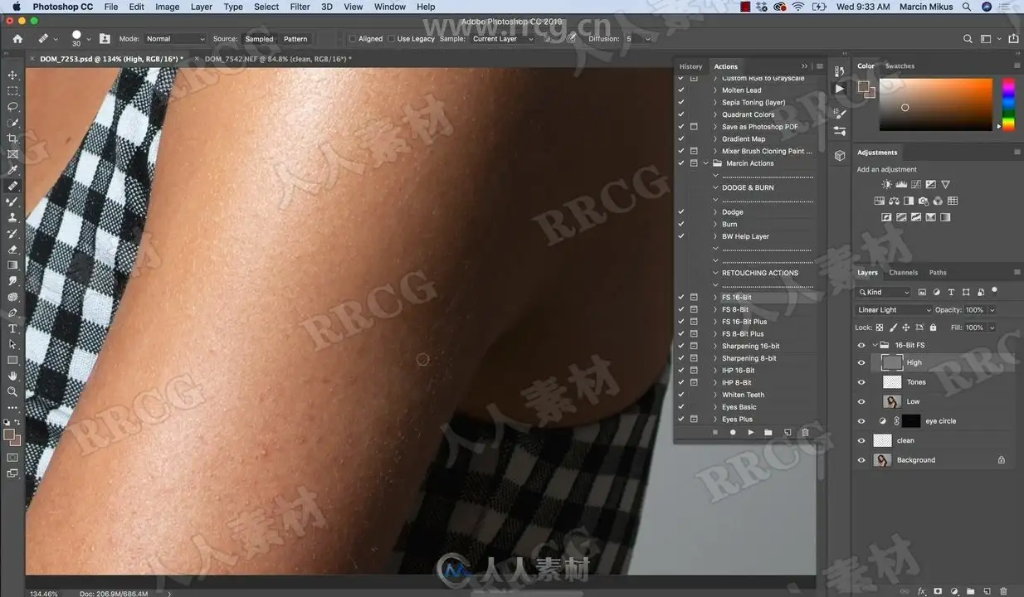Toggle visibility of eye circle layer
The height and width of the screenshot is (597, 1024).
tap(861, 421)
